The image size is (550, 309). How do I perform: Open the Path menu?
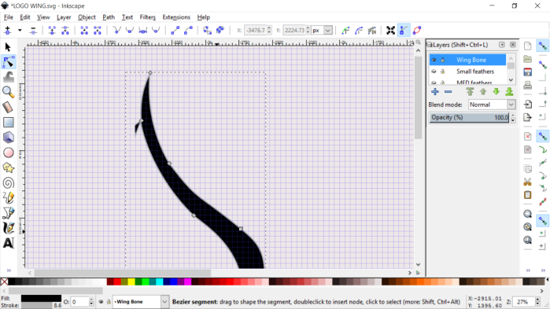(x=109, y=17)
